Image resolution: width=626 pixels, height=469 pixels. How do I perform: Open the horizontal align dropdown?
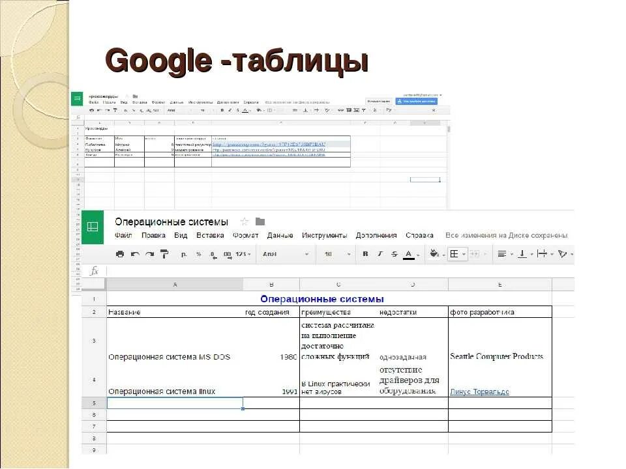505,253
